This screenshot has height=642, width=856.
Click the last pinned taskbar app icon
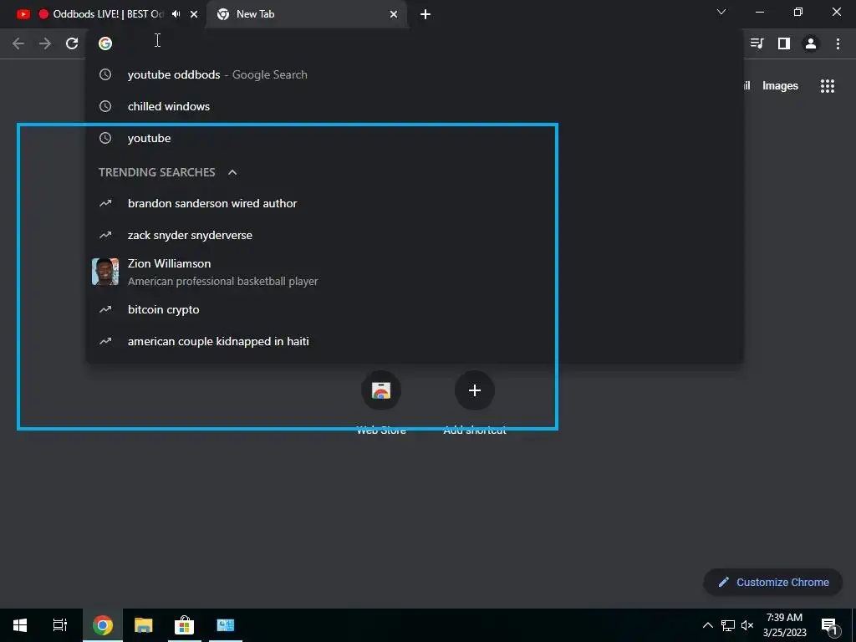[226, 625]
